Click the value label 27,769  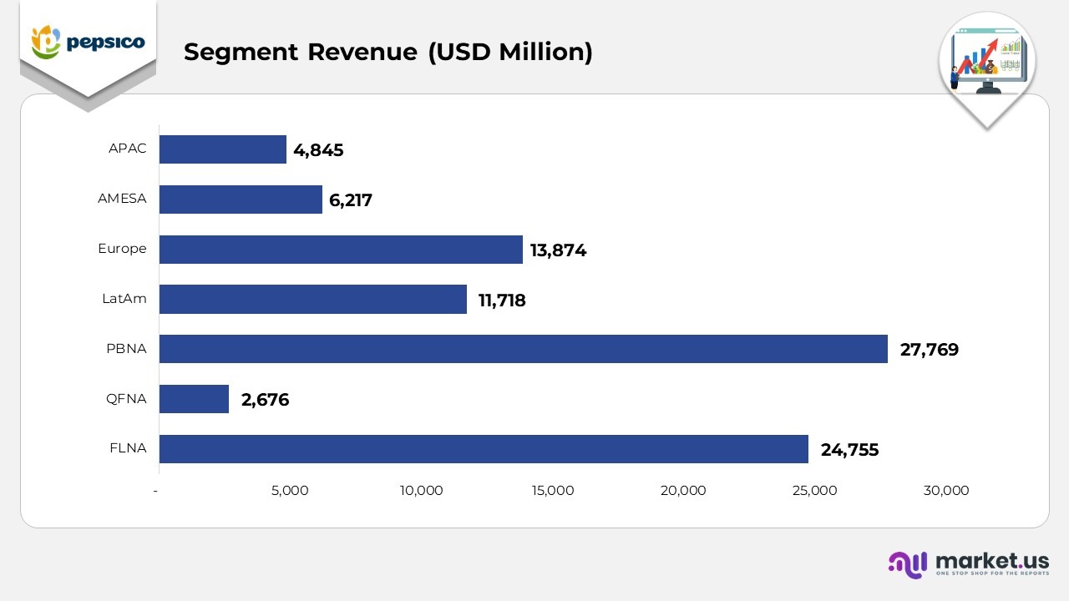point(930,350)
